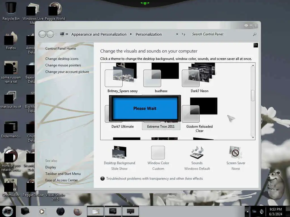Open the Peggle World desktop shortcut
The width and height of the screenshot is (290, 217).
(x=55, y=11)
